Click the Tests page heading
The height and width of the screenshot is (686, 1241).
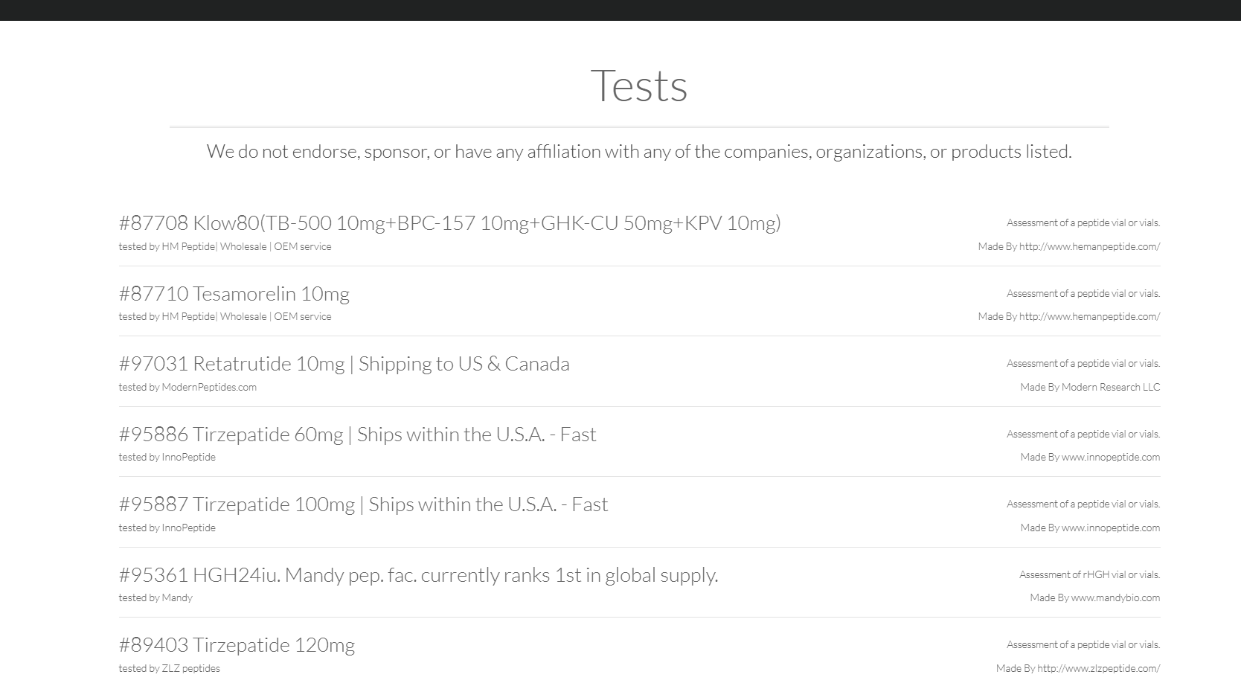(638, 85)
